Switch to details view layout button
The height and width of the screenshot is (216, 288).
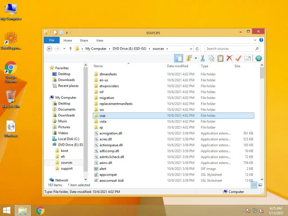(254, 185)
